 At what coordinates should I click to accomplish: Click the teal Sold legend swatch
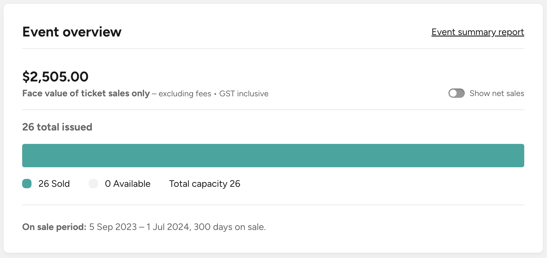pyautogui.click(x=27, y=184)
